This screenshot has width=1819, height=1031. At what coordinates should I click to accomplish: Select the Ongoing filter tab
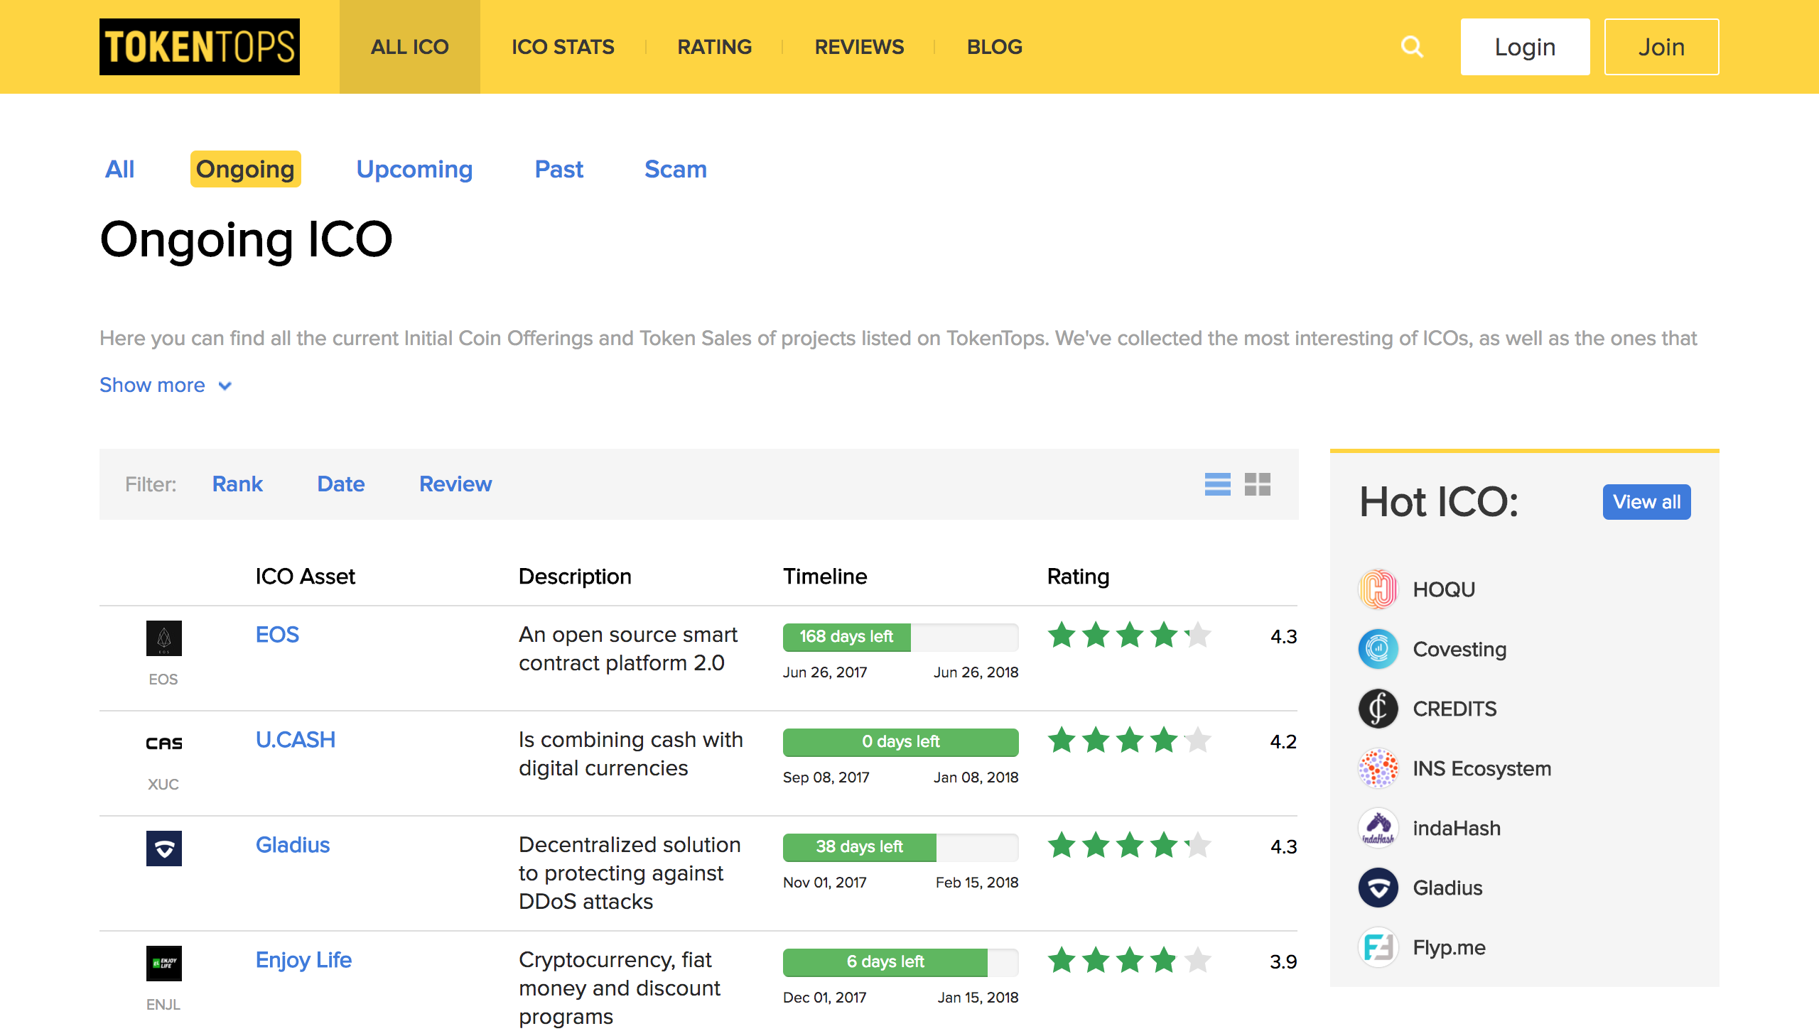coord(245,169)
